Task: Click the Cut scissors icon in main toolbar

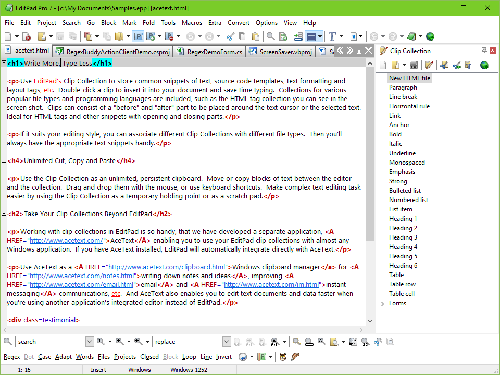Action: [x=230, y=36]
